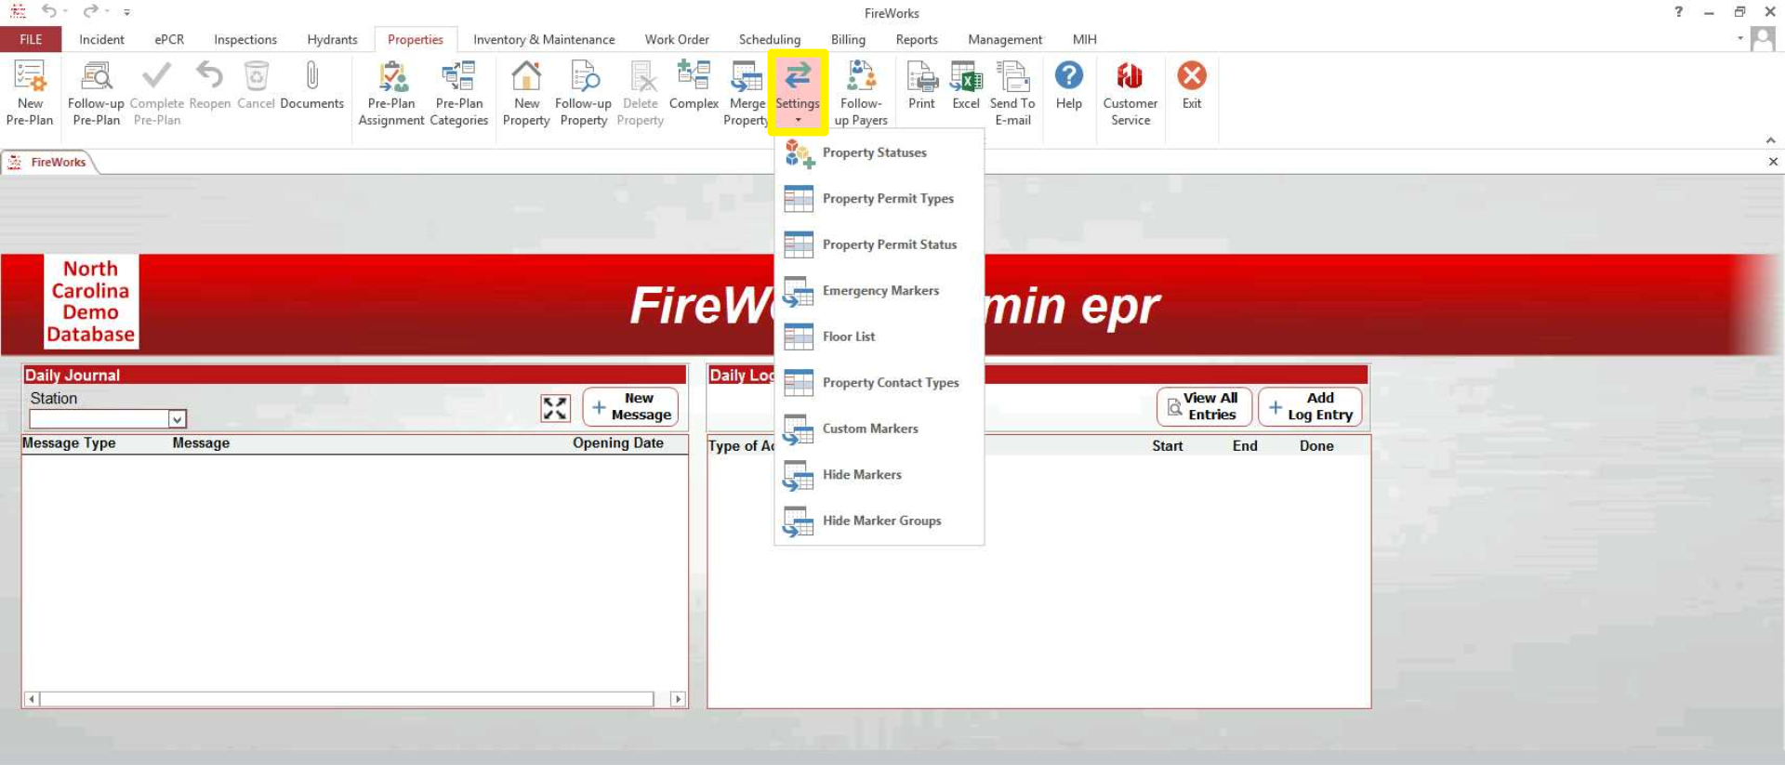This screenshot has width=1785, height=765.
Task: Open Pre-Plan Categories
Action: pos(459,93)
